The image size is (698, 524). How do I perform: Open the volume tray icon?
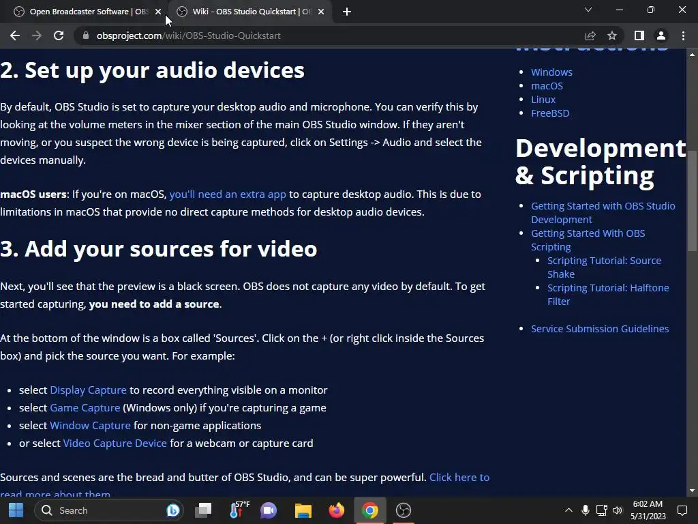point(618,510)
